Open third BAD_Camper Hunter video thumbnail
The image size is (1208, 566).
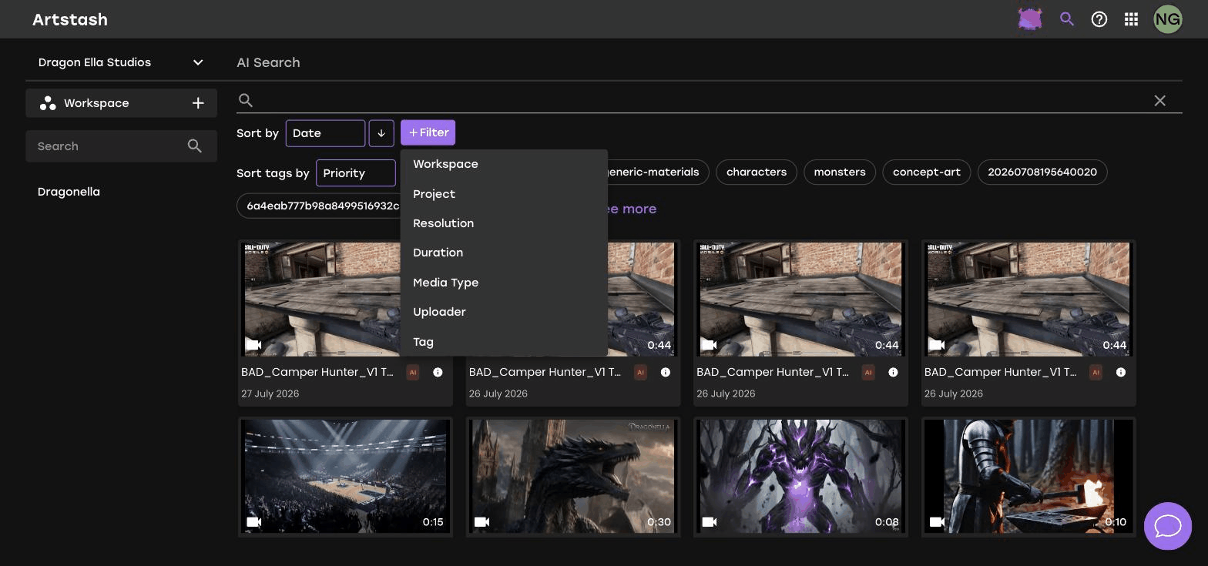[800, 300]
